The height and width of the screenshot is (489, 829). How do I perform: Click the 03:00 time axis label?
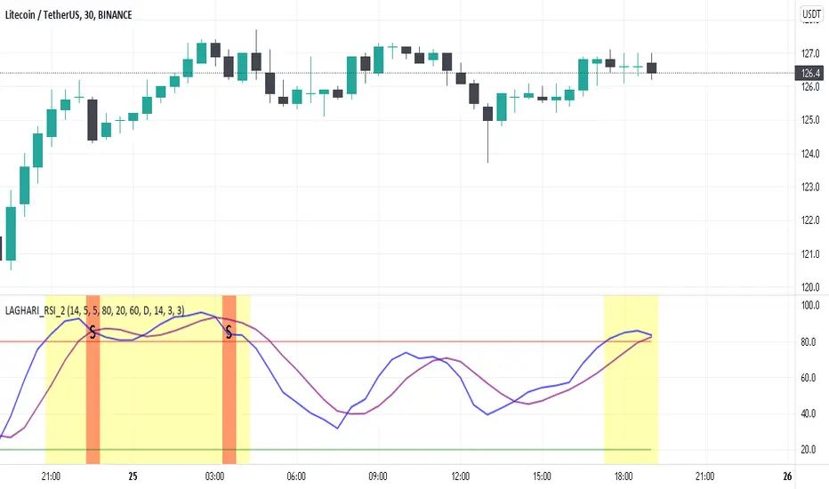[x=214, y=477]
